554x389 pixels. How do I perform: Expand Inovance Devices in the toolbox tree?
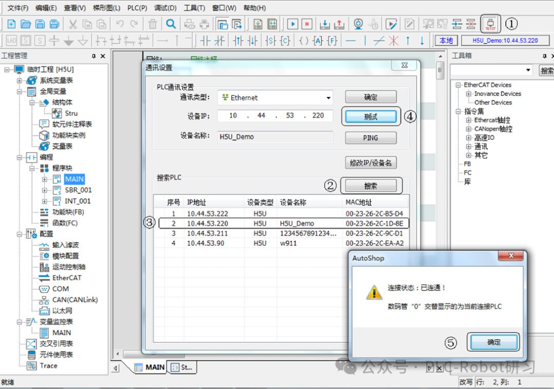pos(468,94)
